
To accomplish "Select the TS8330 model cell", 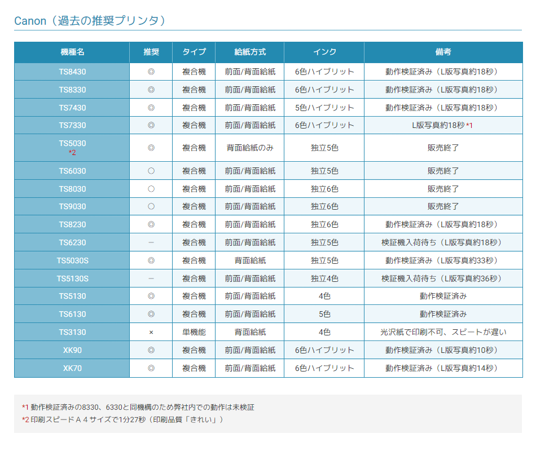I will (72, 90).
